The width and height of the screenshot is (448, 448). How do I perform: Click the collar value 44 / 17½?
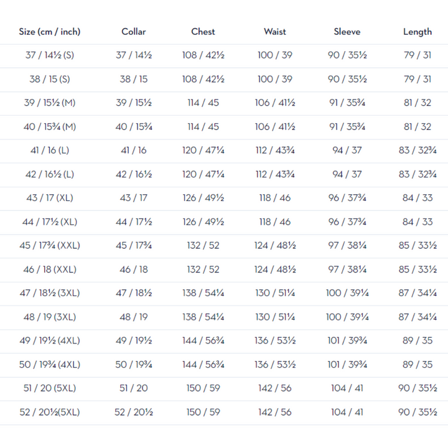pyautogui.click(x=134, y=222)
